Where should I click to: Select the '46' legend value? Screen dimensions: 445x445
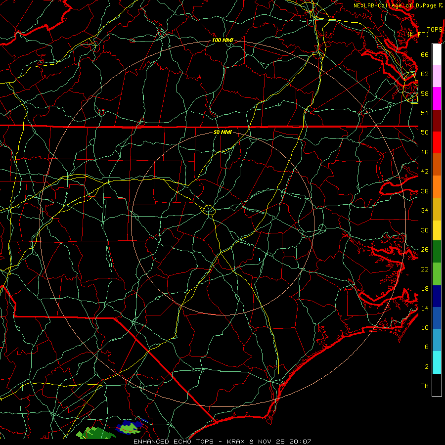(x=425, y=152)
